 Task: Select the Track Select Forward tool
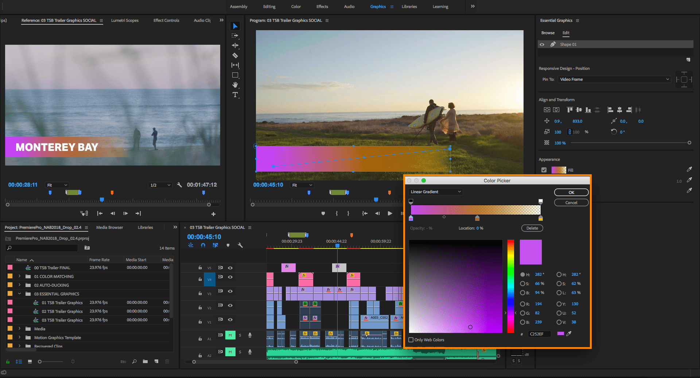[235, 35]
